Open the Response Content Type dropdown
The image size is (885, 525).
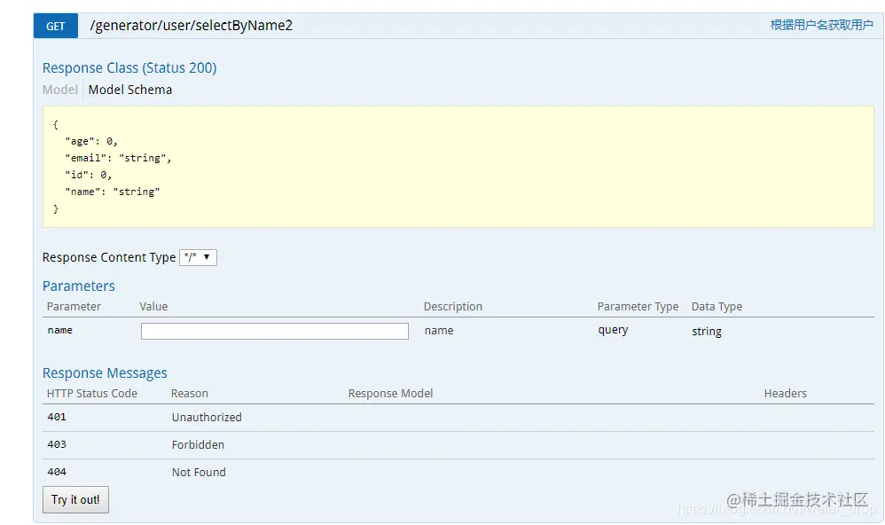coord(198,257)
